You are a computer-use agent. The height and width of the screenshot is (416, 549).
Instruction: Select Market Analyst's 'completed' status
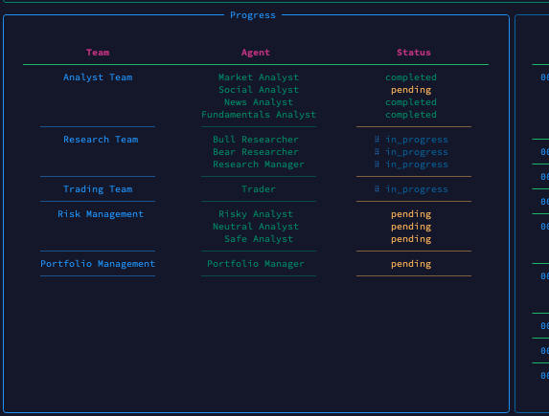pos(411,77)
